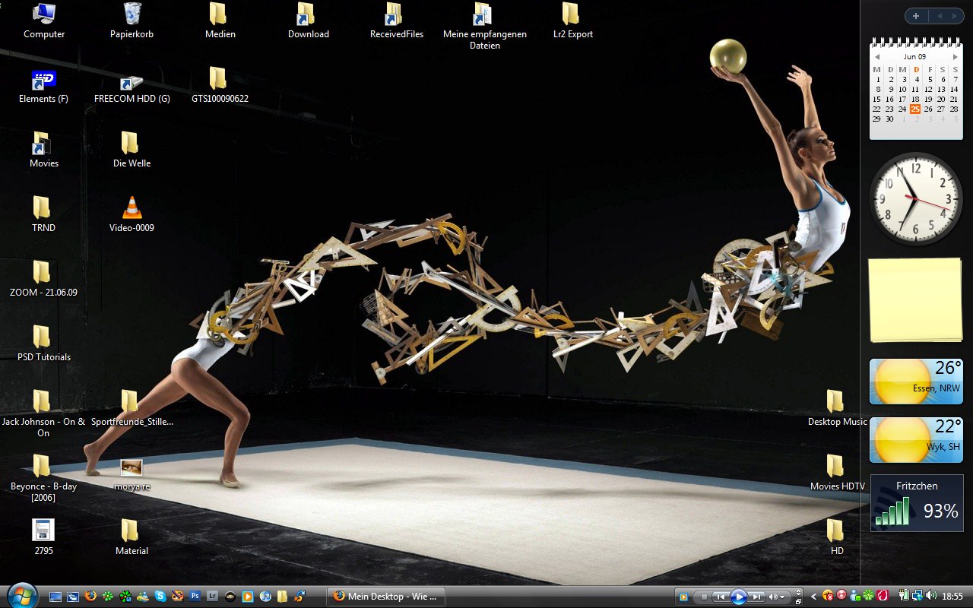This screenshot has width=973, height=608.
Task: Click the Fritzchen wireless signal gadget
Action: tap(916, 503)
